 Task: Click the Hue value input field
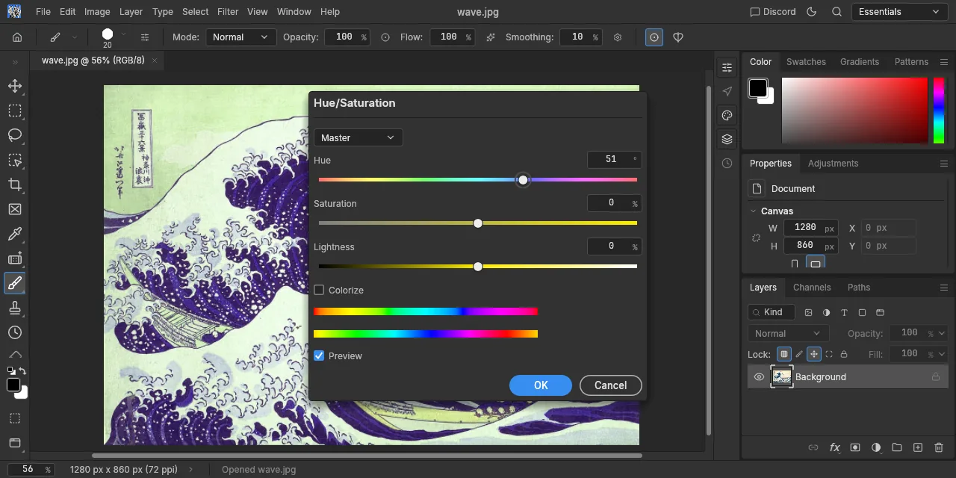tap(614, 159)
